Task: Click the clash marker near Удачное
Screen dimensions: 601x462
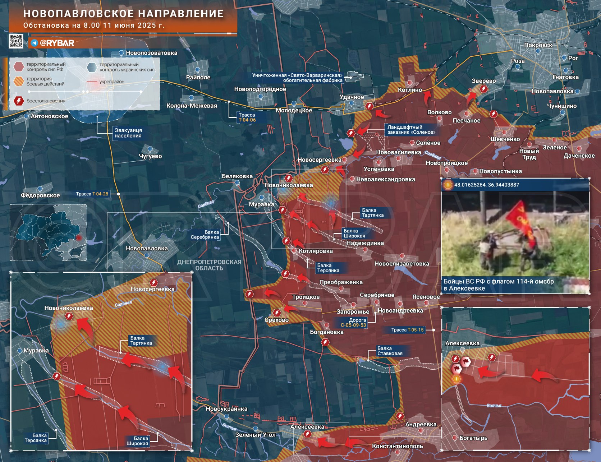Action: [x=369, y=106]
